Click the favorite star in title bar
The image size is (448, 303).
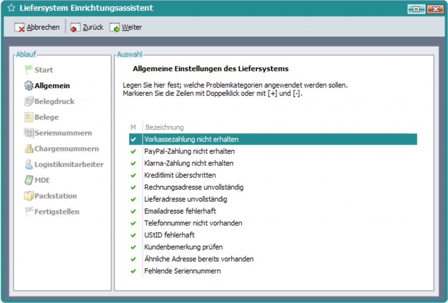click(12, 8)
